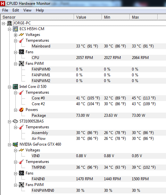Click the Powers flame icon
The height and width of the screenshot is (195, 166).
21,110
